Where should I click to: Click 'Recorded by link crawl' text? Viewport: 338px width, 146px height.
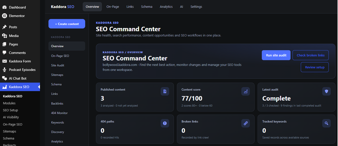(195, 137)
